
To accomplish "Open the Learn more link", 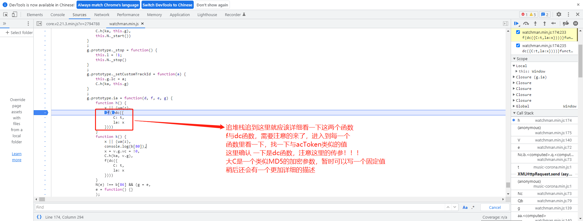I will (x=17, y=157).
